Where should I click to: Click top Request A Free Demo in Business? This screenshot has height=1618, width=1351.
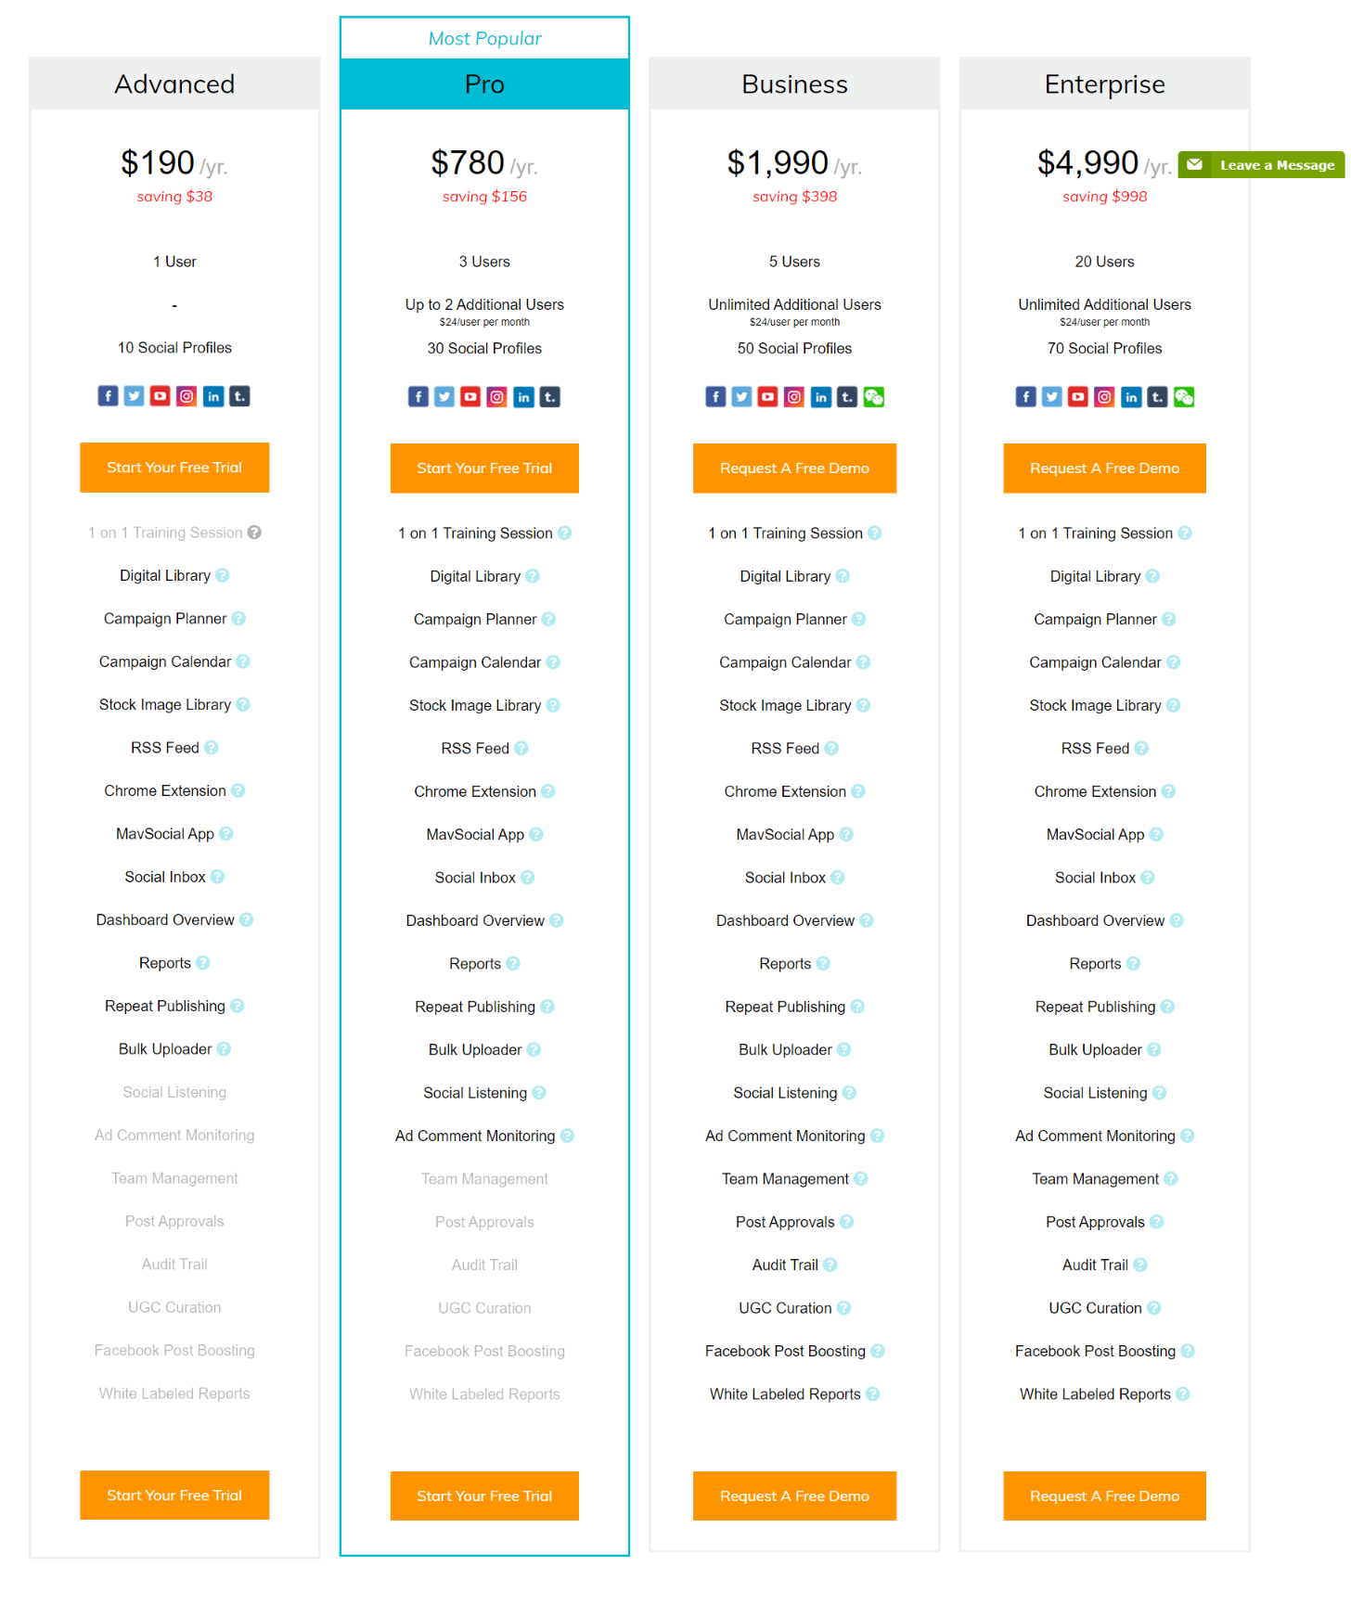pos(794,469)
